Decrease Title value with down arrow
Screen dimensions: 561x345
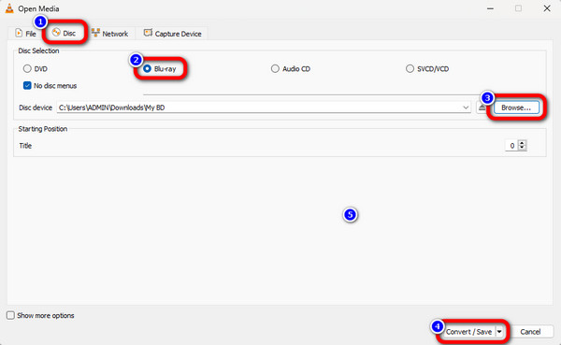tap(522, 148)
